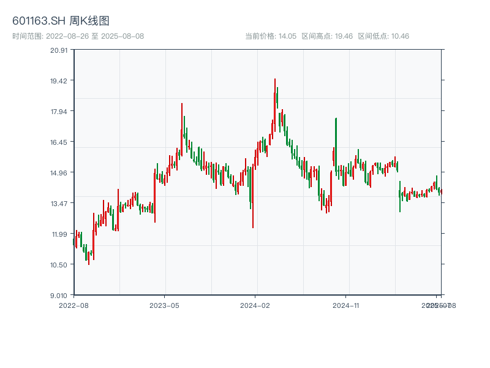This screenshot has width=490, height=368.
Task: Click the x-axis label 2022-08
Action: pyautogui.click(x=73, y=305)
